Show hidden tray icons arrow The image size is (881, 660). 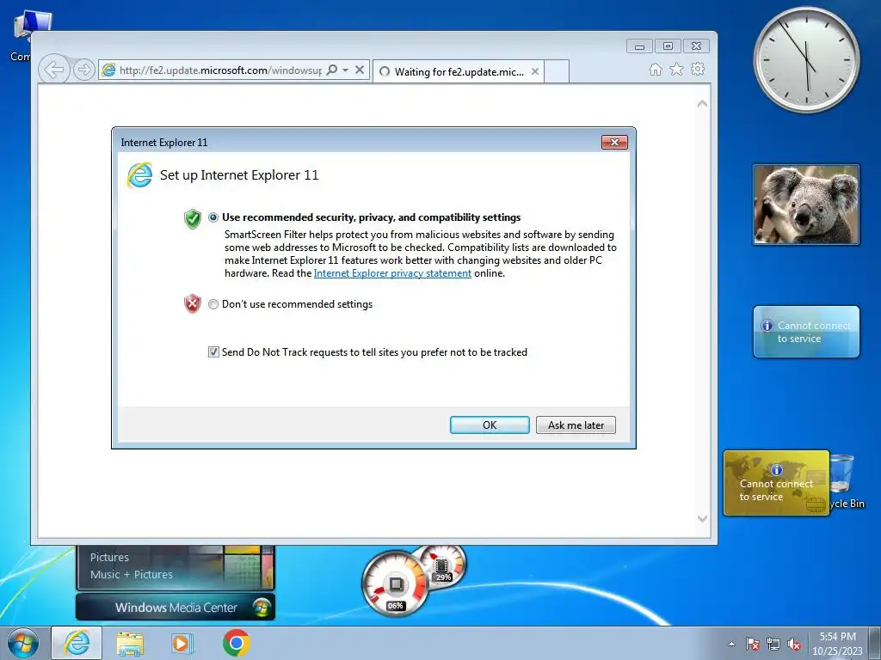coord(731,644)
